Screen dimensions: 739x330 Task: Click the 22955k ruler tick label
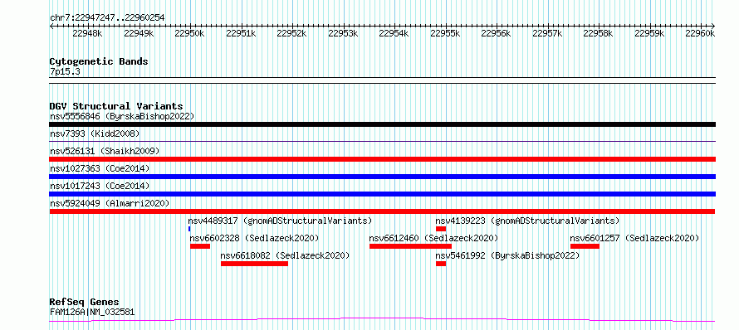click(x=445, y=33)
